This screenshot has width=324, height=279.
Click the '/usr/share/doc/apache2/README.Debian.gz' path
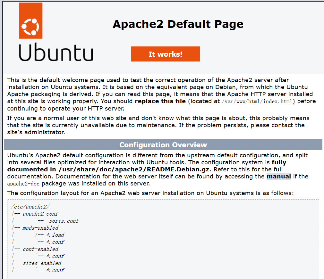[134, 169]
